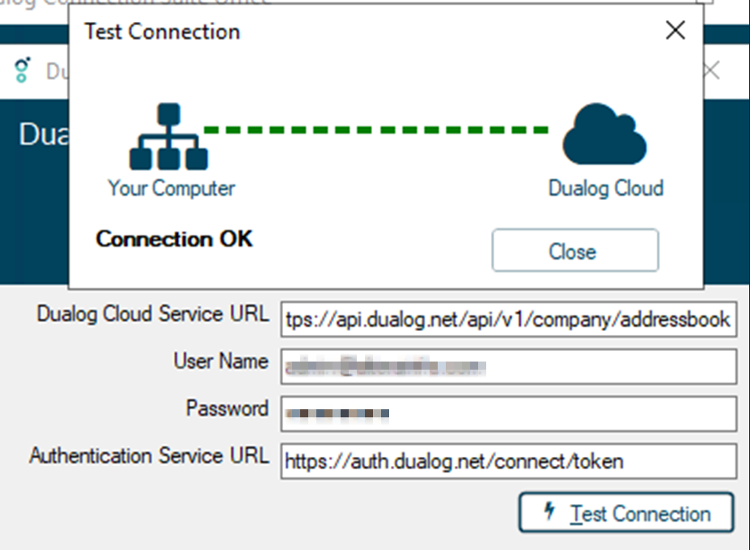750x550 pixels.
Task: Focus the User Name field
Action: 508,366
